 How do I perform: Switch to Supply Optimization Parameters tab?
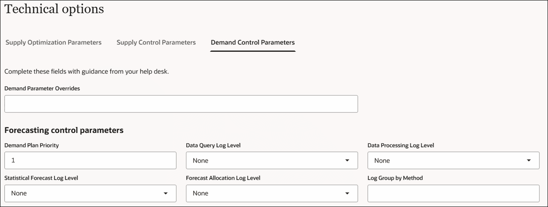(x=53, y=42)
